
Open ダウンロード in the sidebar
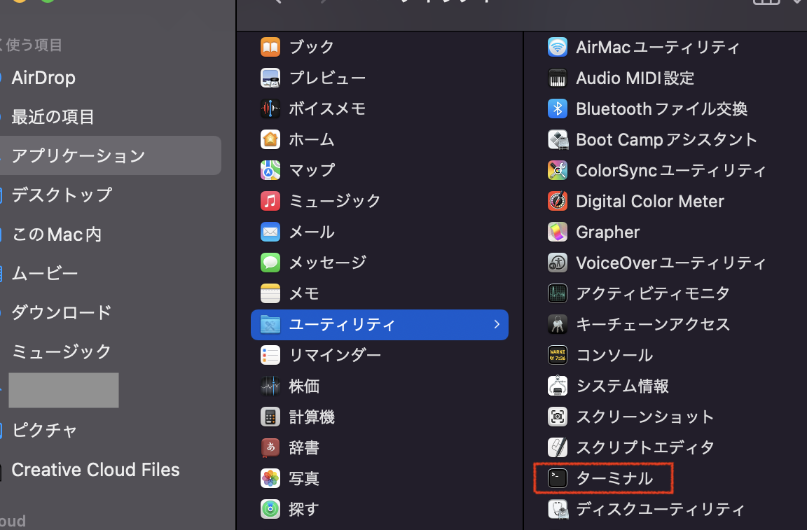tap(62, 312)
